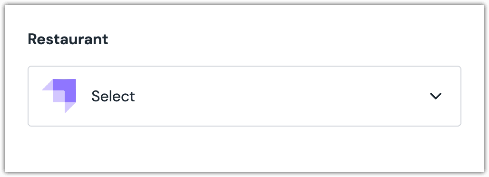Image resolution: width=489 pixels, height=177 pixels.
Task: Click the Restaurant heading text
Action: tap(68, 39)
